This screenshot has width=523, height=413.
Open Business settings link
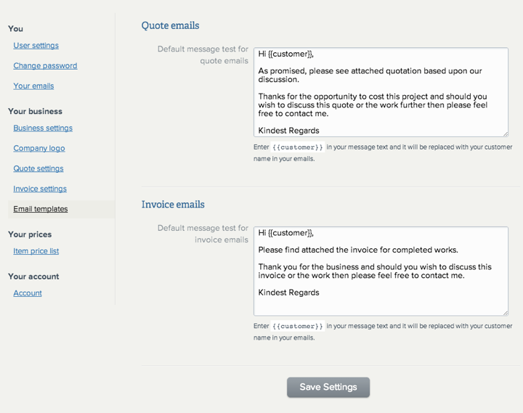[x=43, y=128]
